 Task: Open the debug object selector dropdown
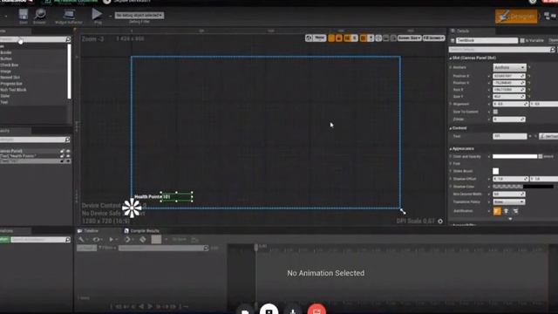click(x=139, y=16)
